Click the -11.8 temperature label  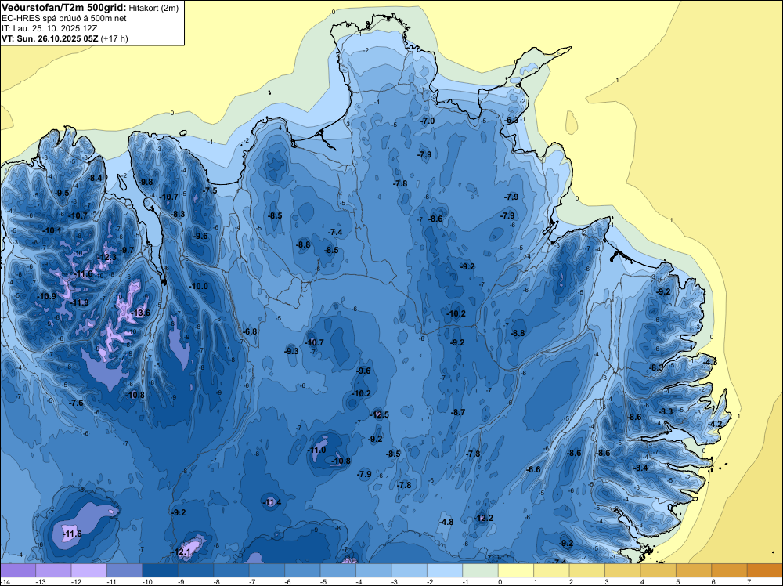click(79, 302)
